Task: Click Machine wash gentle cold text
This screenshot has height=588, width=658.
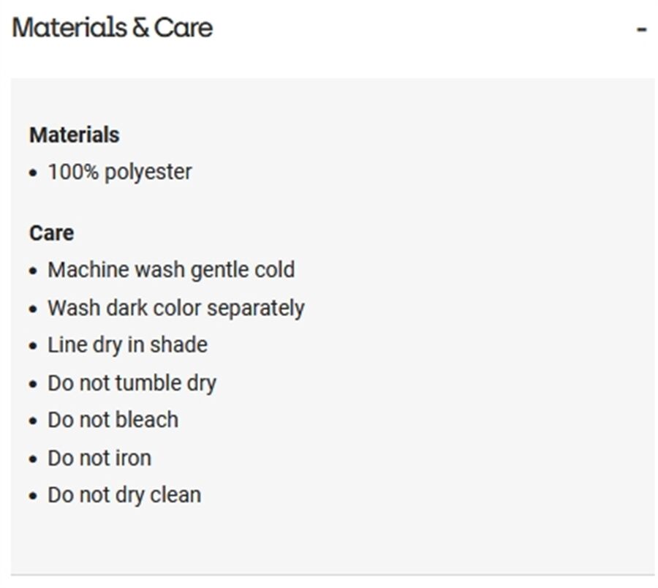Action: tap(171, 270)
